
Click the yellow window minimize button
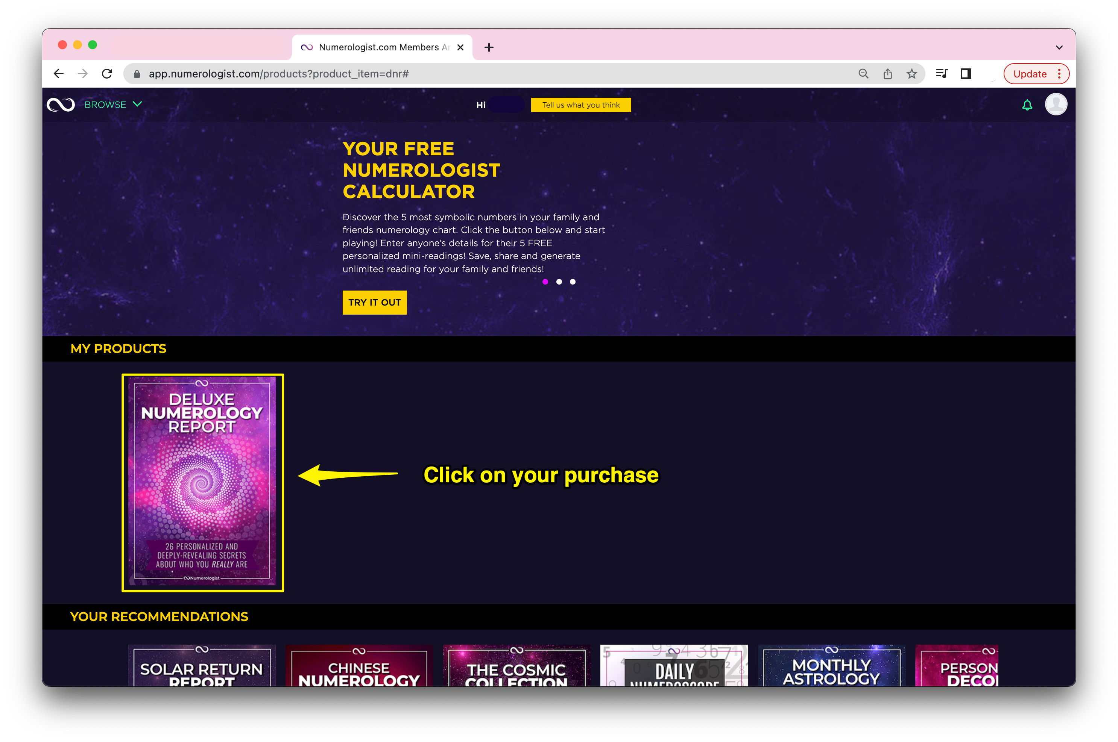tap(77, 44)
